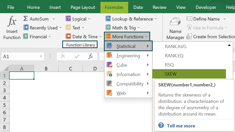Click the Financial functions icon
This screenshot has height=132, width=235.
tap(26, 36)
